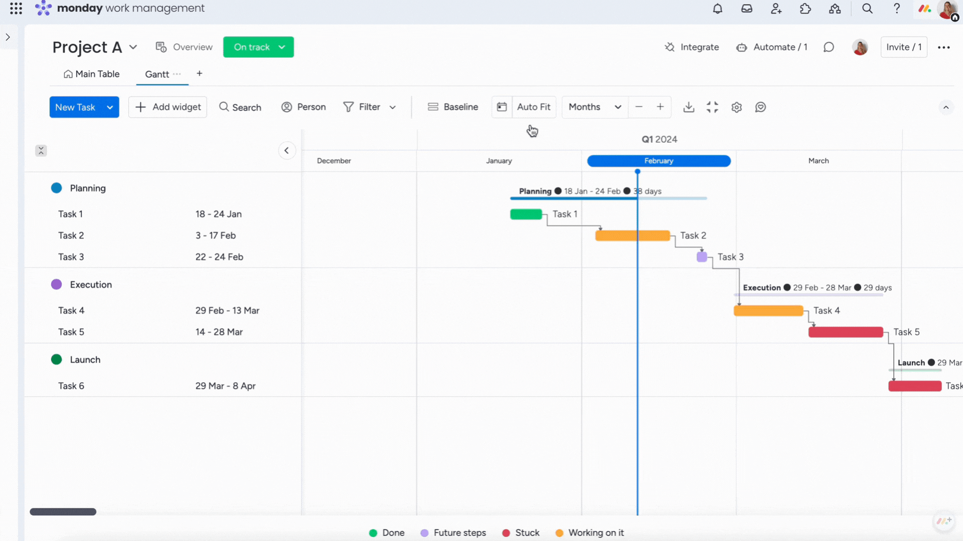Click Invite / 1 button
The image size is (963, 541).
(904, 47)
